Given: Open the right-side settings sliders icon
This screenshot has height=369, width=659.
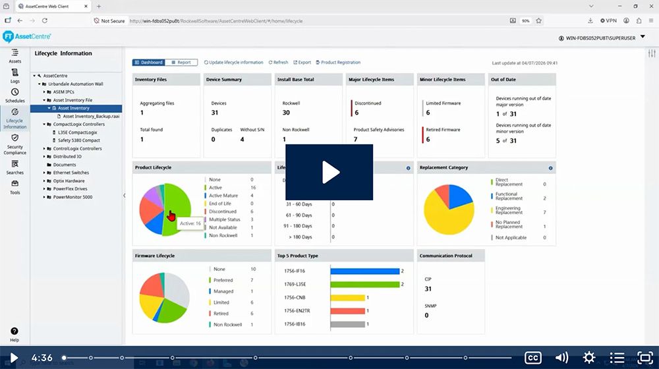Looking at the screenshot, I should click(652, 53).
